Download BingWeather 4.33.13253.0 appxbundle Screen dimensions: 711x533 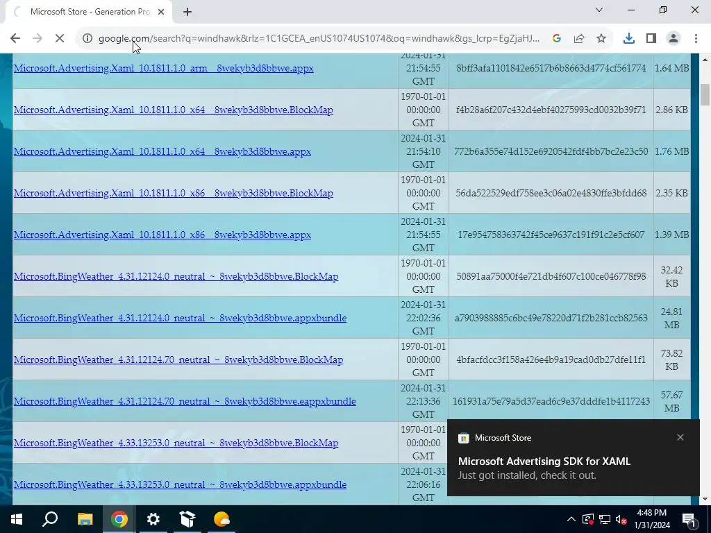[180, 485]
